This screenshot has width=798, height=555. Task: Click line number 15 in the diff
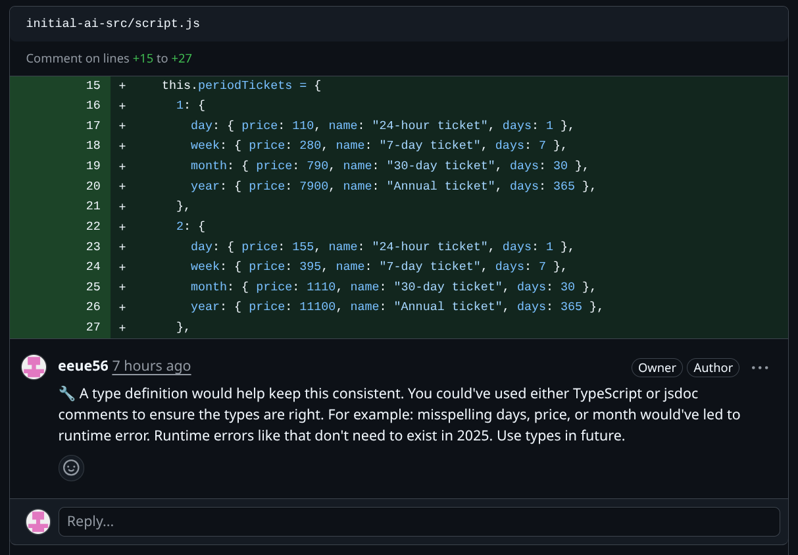coord(93,86)
